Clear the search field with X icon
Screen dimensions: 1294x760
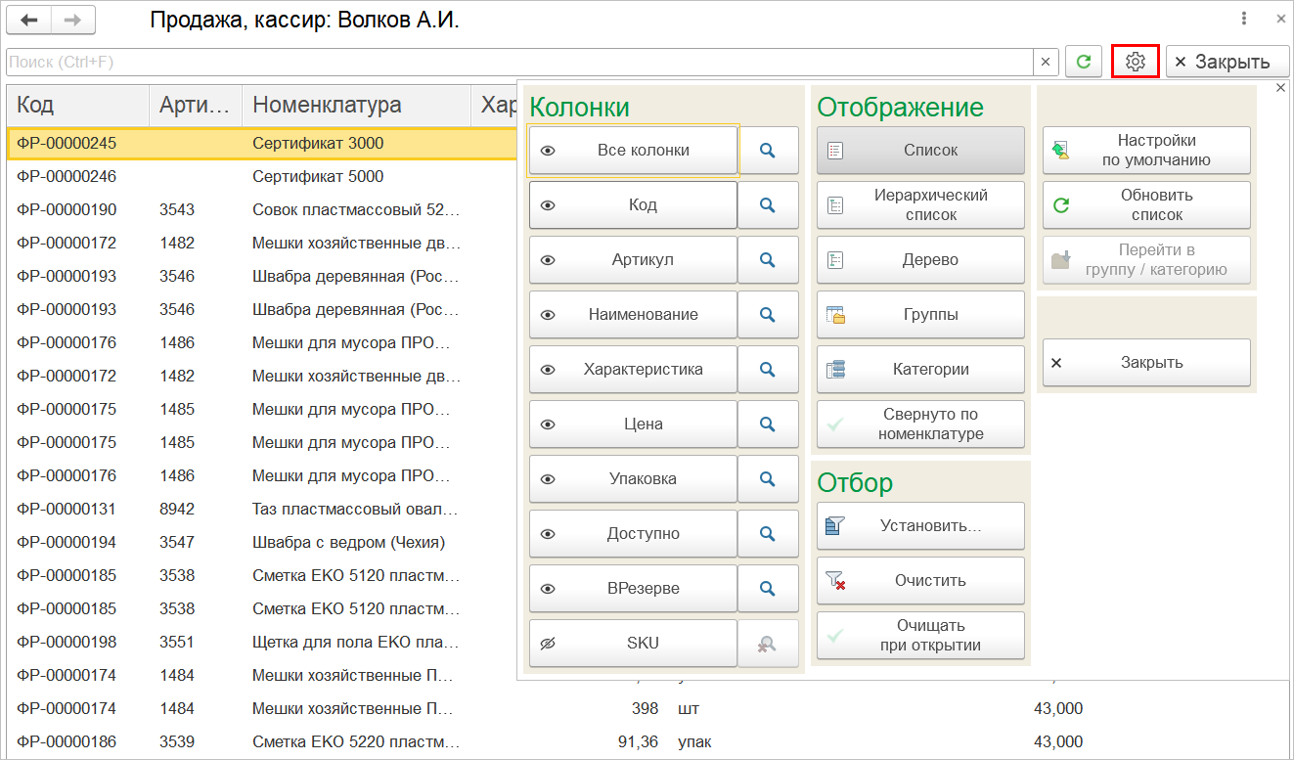(x=1045, y=62)
